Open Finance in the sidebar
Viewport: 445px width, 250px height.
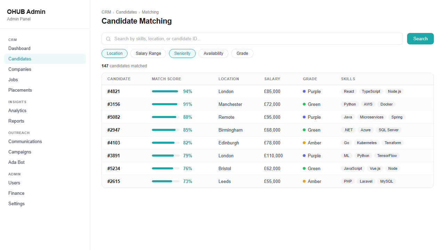point(45,193)
